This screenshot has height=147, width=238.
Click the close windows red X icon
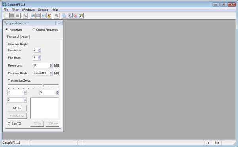(x=75, y=15)
